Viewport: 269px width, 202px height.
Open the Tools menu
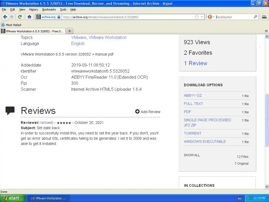pos(63,9)
